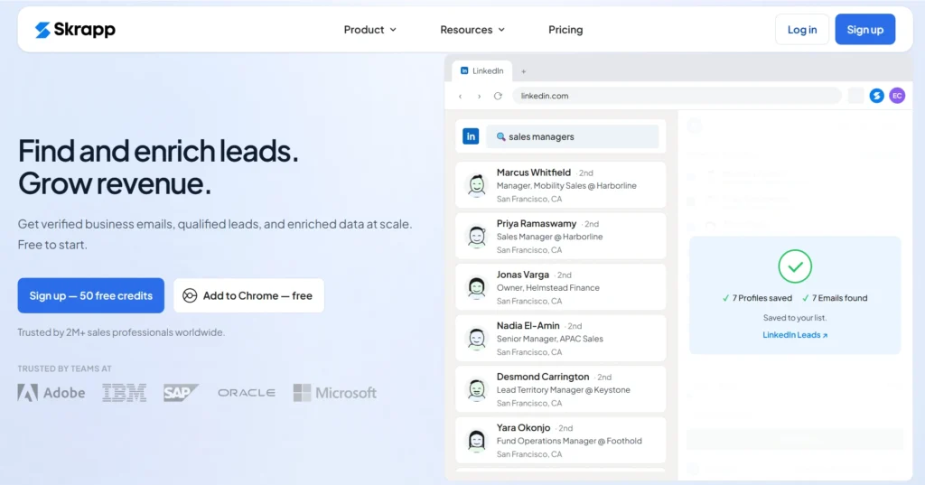
Task: Click the Skrapp extension icon in browser toolbar
Action: 876,96
